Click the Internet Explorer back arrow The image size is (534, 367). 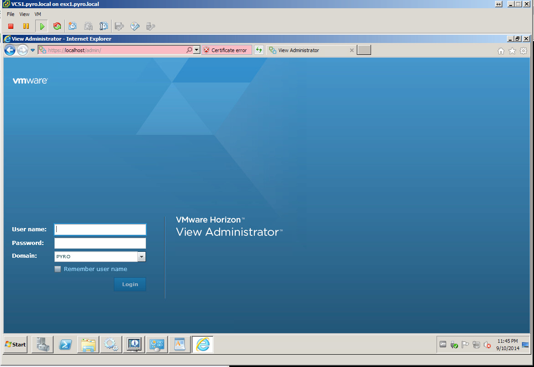10,50
